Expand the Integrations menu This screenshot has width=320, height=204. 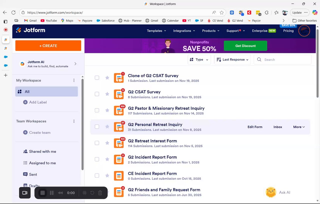point(184,31)
